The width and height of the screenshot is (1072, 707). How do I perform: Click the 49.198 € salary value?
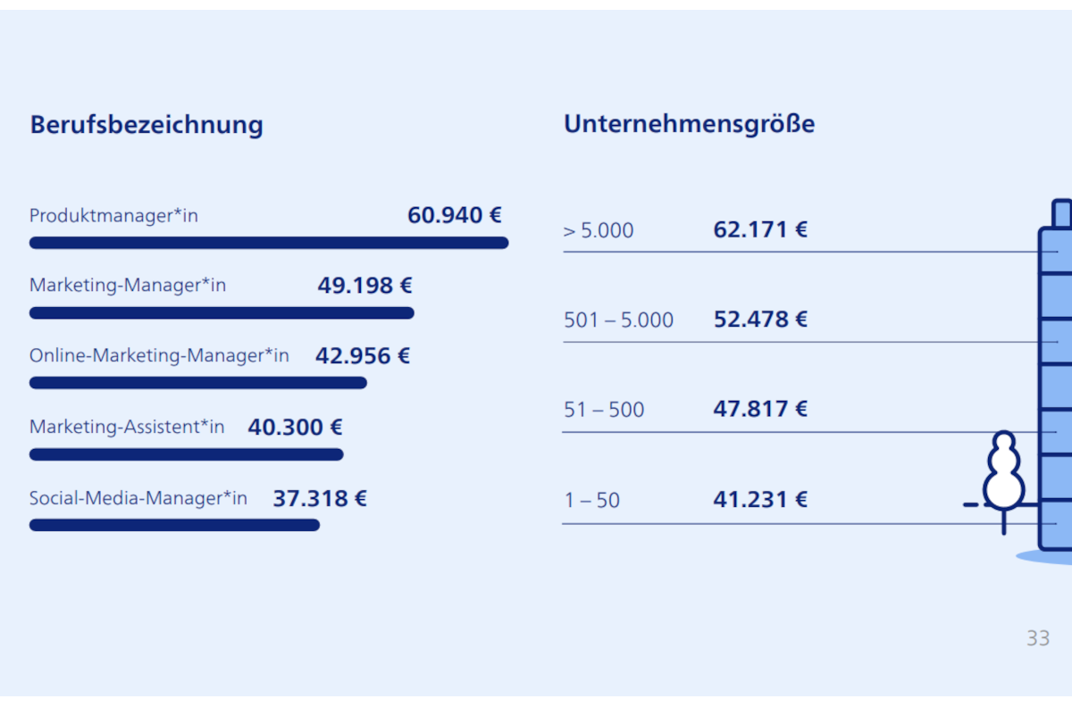point(364,286)
